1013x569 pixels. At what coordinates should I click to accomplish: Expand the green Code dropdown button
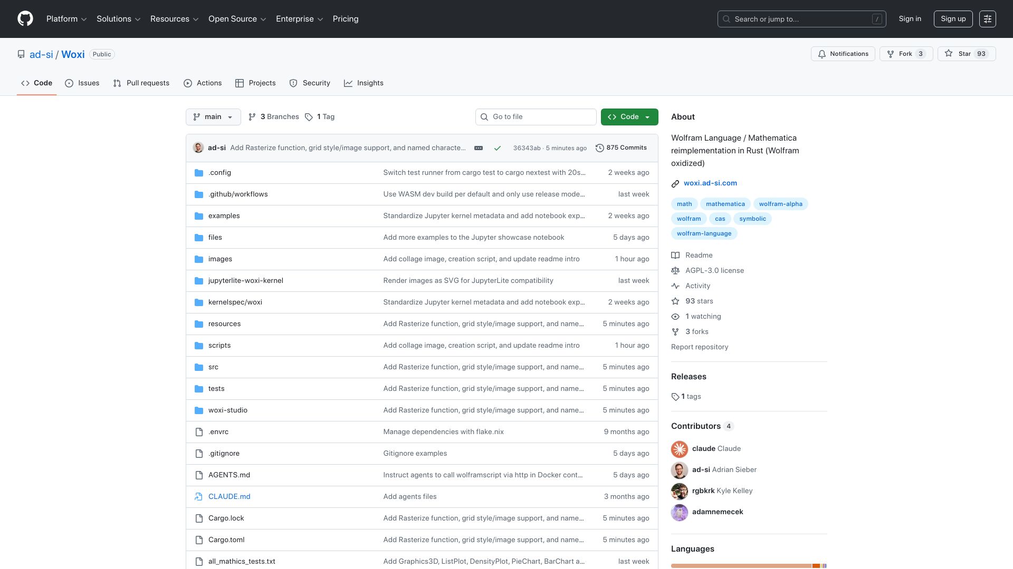(629, 117)
